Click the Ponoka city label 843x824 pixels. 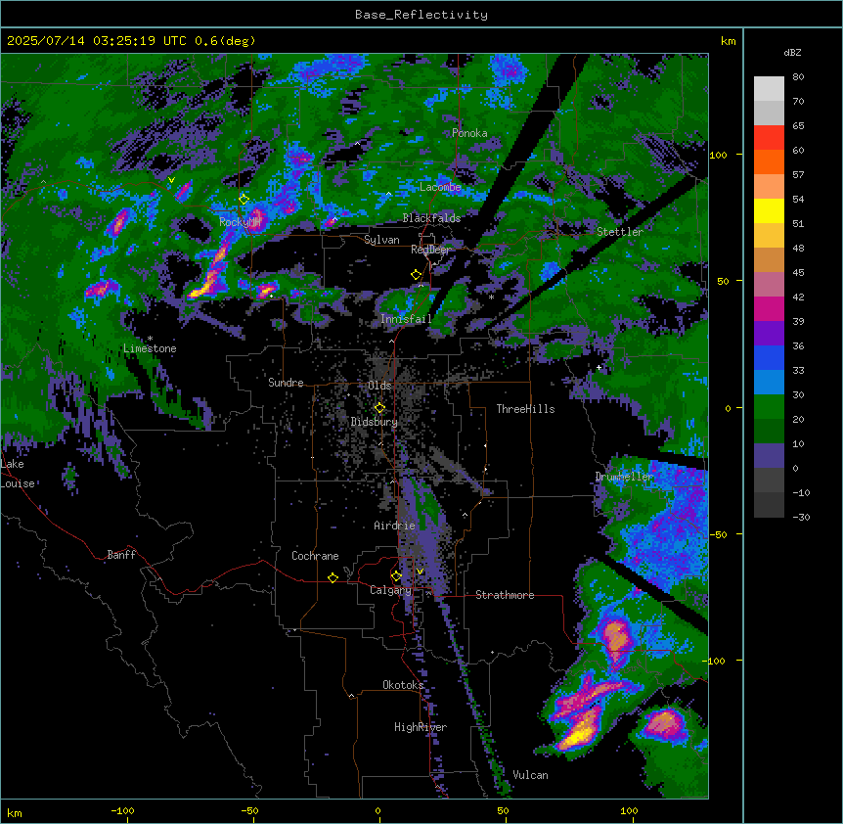click(x=469, y=133)
